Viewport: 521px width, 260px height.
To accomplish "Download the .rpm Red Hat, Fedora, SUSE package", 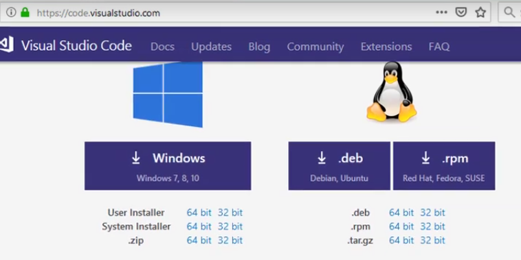I will pyautogui.click(x=444, y=166).
